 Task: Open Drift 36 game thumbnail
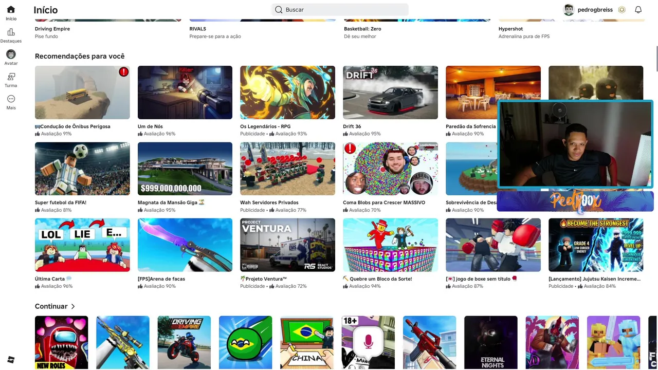390,92
